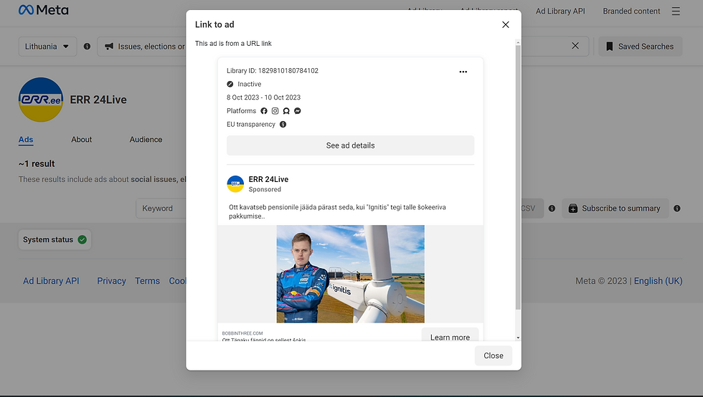Open the Ad Library API footer link
Image resolution: width=703 pixels, height=397 pixels.
[51, 281]
